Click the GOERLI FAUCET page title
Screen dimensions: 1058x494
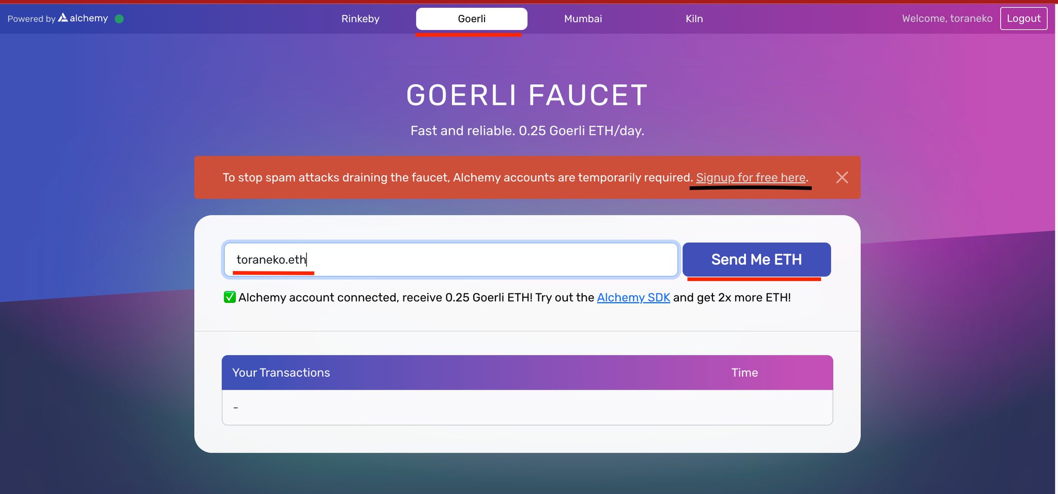click(x=526, y=95)
